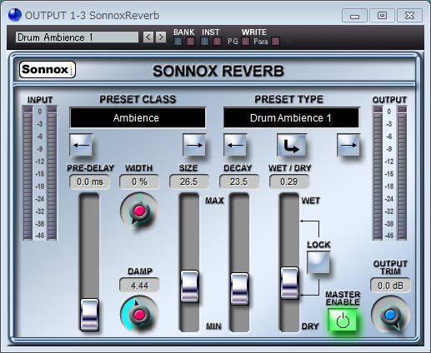Toggle the Master Enable power button
The image size is (431, 353).
point(343,321)
